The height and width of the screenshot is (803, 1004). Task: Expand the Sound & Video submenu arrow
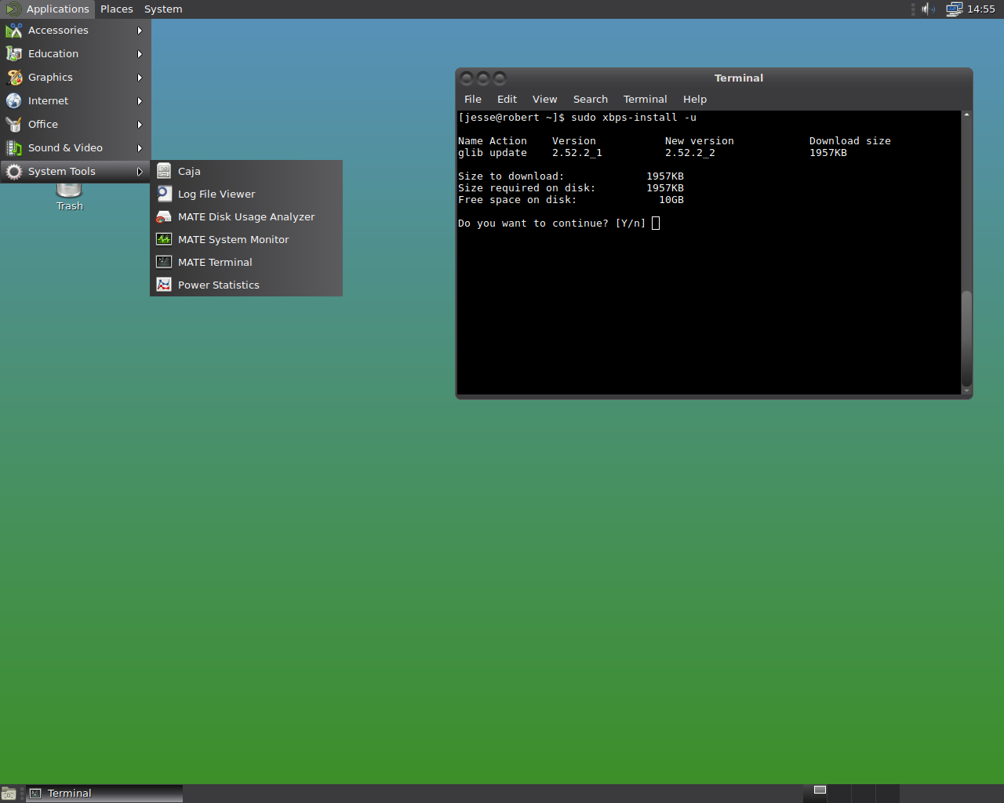[x=140, y=147]
